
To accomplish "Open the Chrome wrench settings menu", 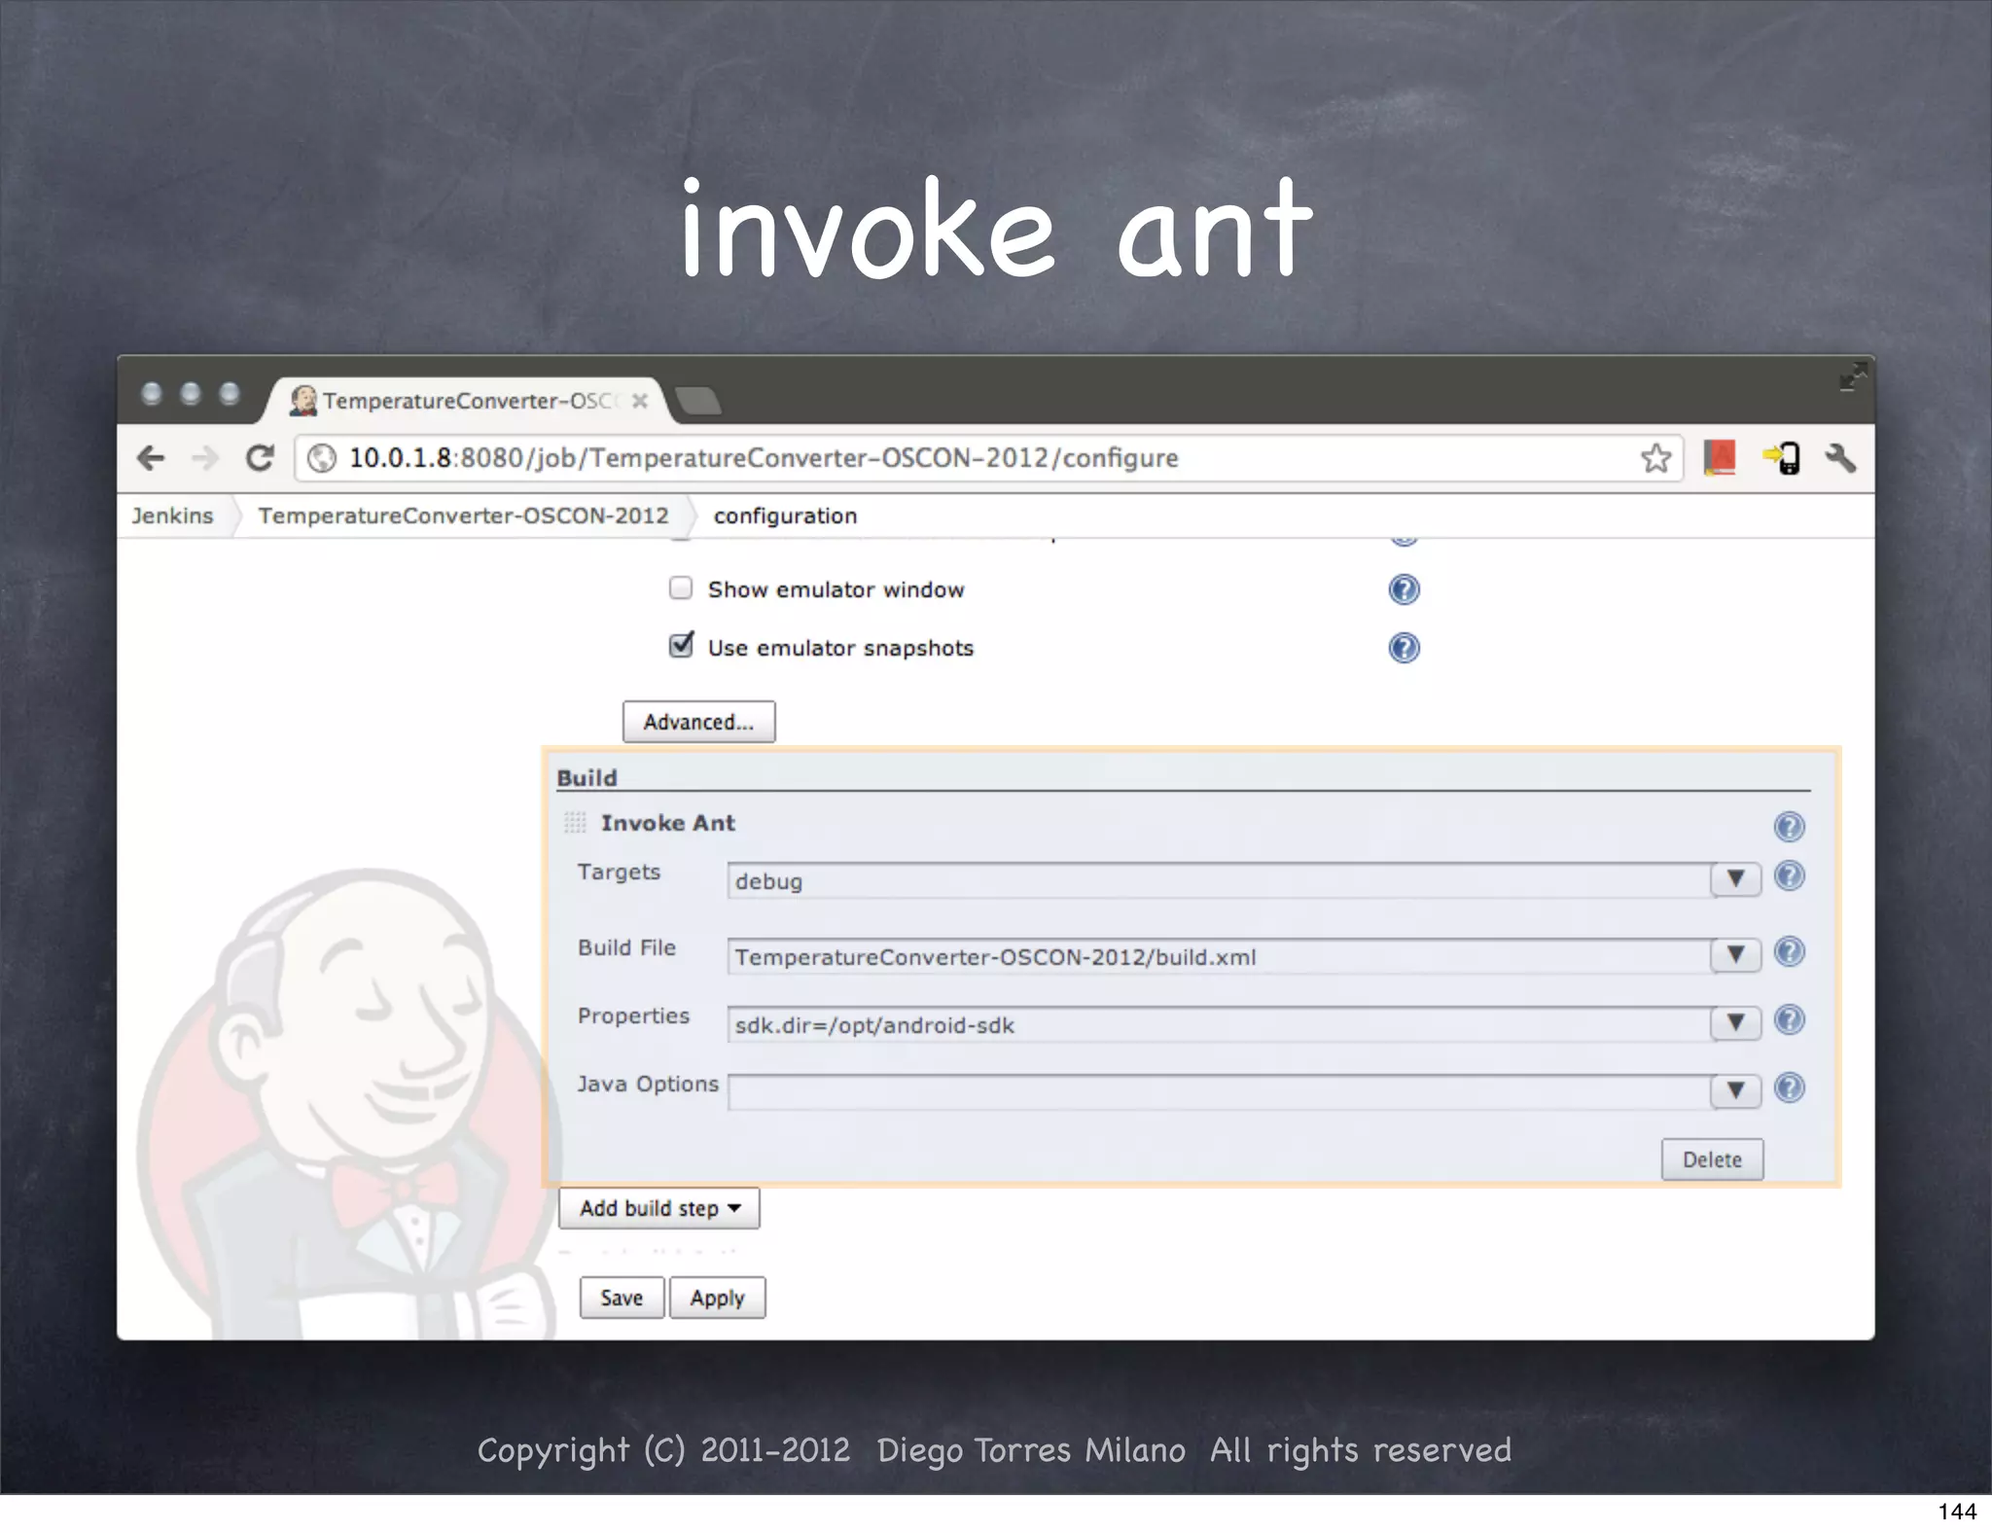I will tap(1840, 458).
